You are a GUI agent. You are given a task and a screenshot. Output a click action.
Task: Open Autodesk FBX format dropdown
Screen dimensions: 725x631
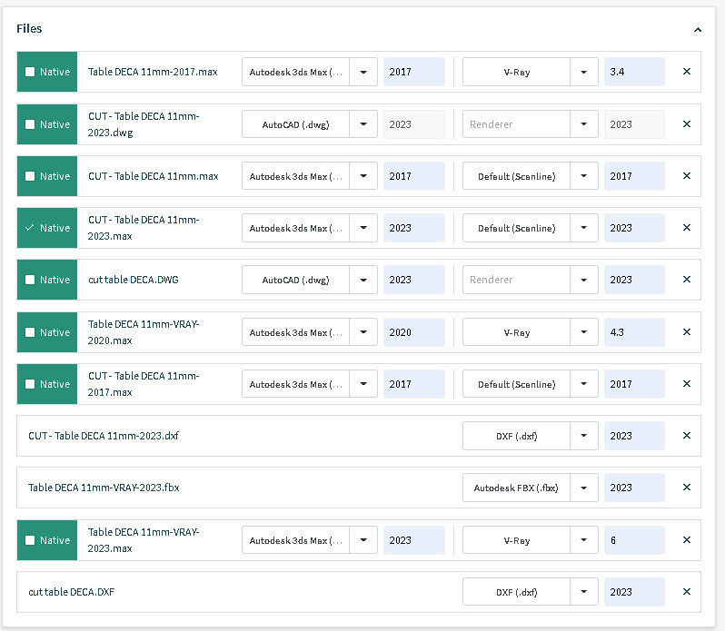pyautogui.click(x=584, y=488)
